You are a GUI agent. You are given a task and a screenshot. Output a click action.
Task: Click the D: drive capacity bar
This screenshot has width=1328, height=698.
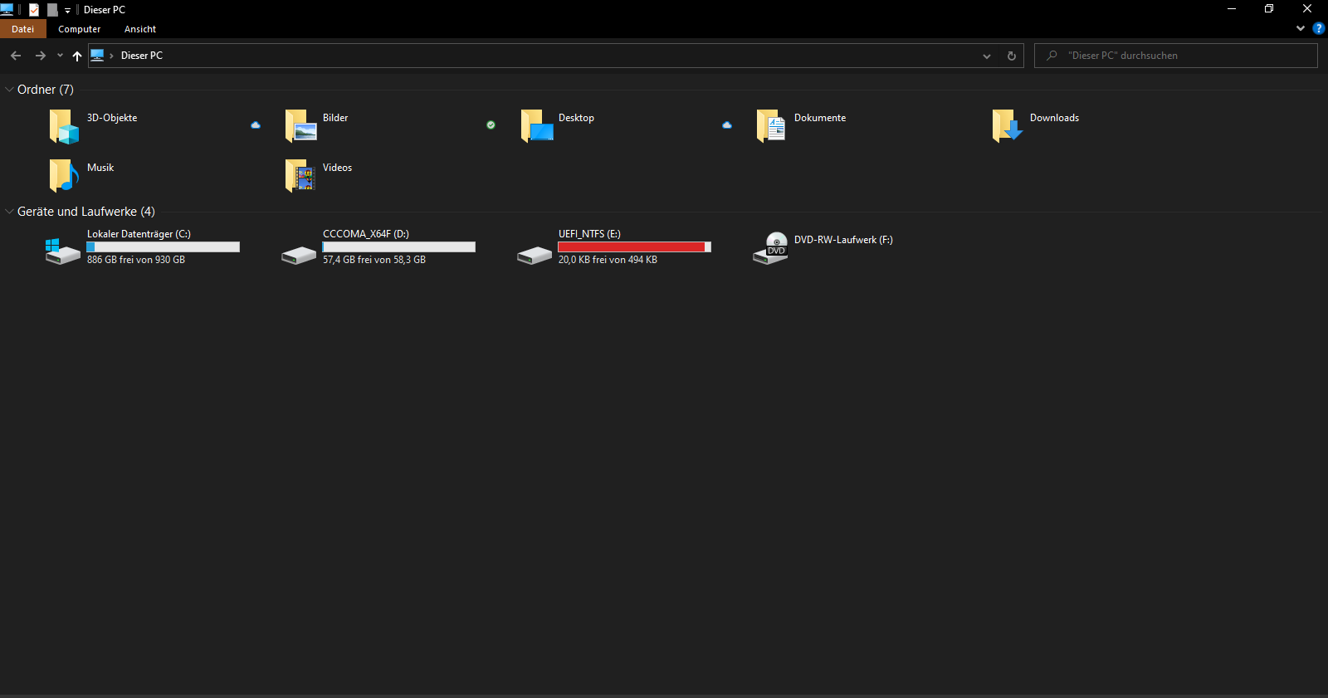(x=399, y=247)
